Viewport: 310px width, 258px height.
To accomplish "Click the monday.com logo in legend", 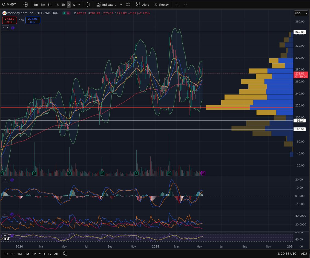I will 4,13.
